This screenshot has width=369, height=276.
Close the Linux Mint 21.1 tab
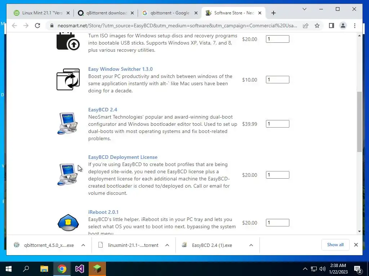[x=68, y=13]
